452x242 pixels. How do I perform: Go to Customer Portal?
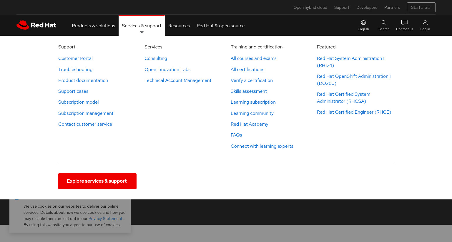[x=75, y=58]
